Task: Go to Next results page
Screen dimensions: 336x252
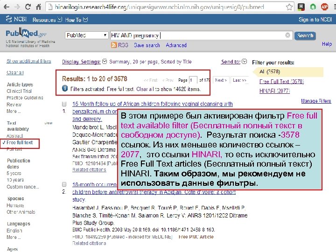Action: tap(221, 80)
